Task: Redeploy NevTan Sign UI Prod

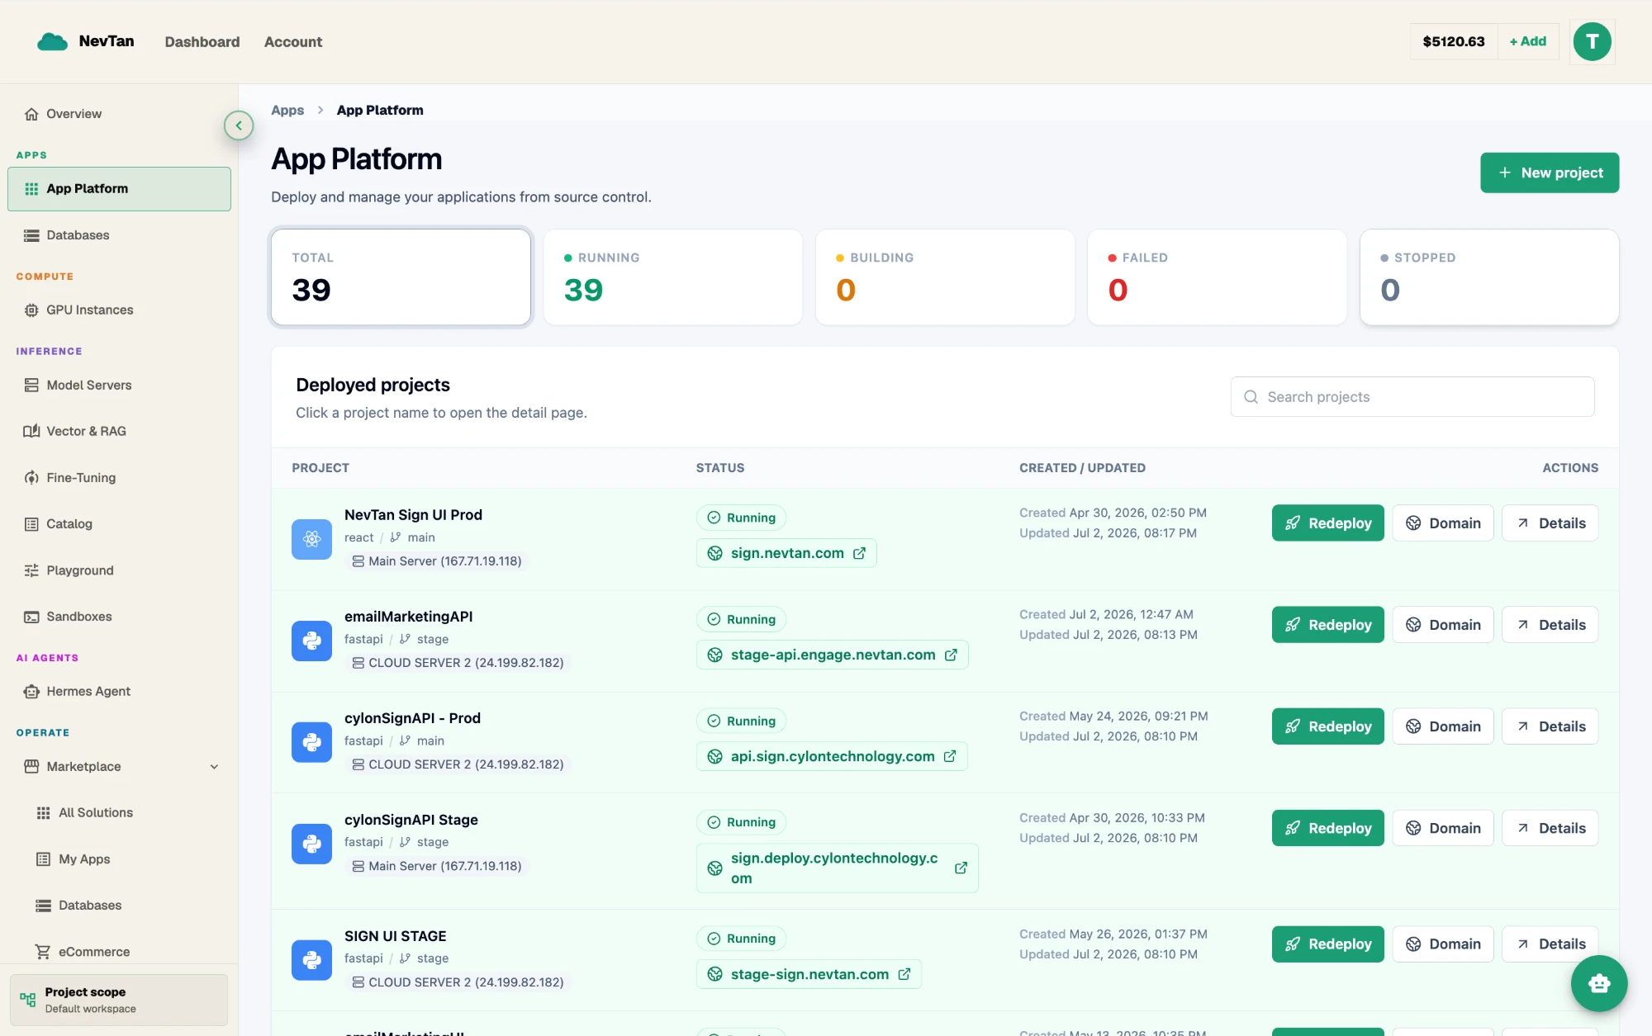Action: (1327, 523)
